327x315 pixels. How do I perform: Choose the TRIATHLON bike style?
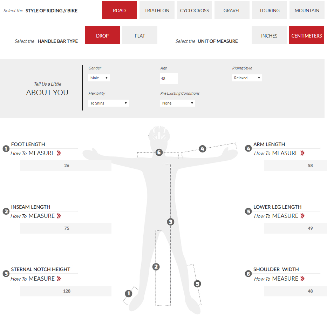point(157,10)
